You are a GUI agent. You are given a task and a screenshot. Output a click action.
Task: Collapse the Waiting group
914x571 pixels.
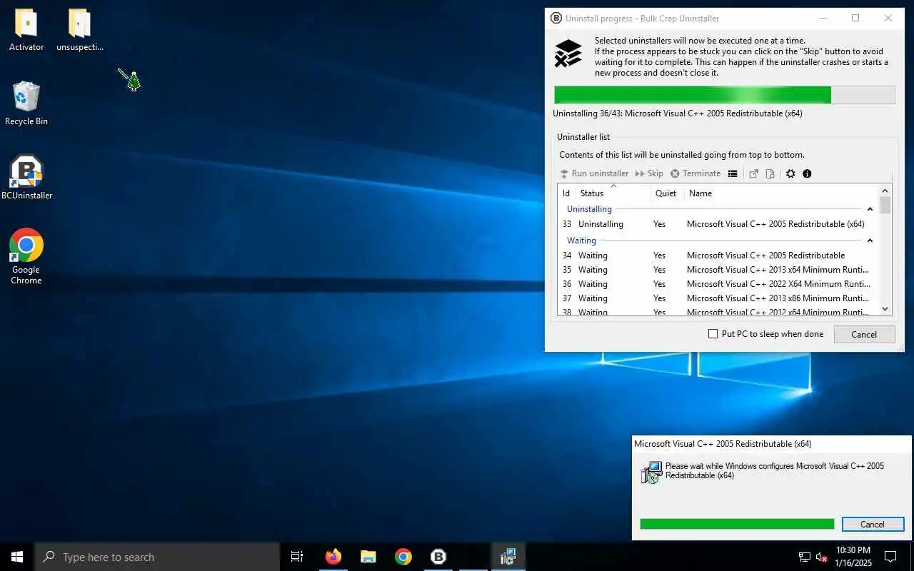[870, 241]
